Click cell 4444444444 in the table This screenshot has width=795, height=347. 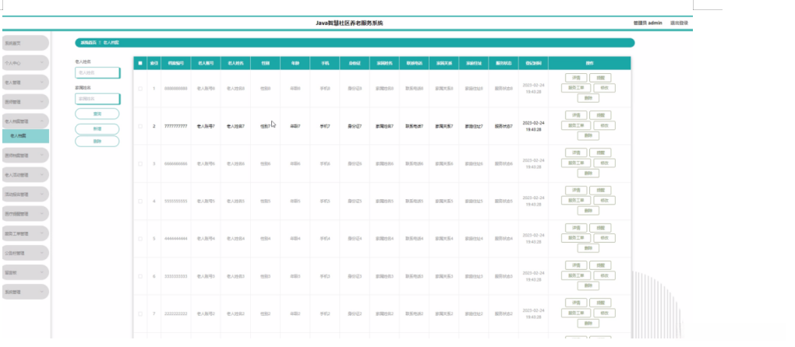176,239
